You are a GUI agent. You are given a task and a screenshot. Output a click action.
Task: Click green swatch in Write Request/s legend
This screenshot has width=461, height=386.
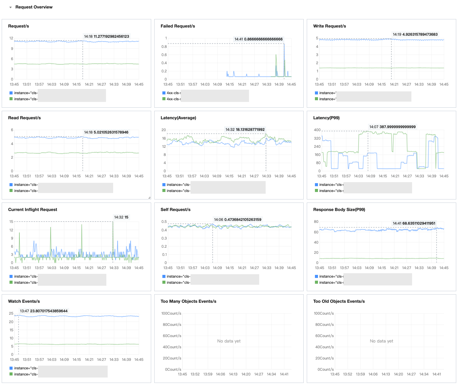point(316,99)
